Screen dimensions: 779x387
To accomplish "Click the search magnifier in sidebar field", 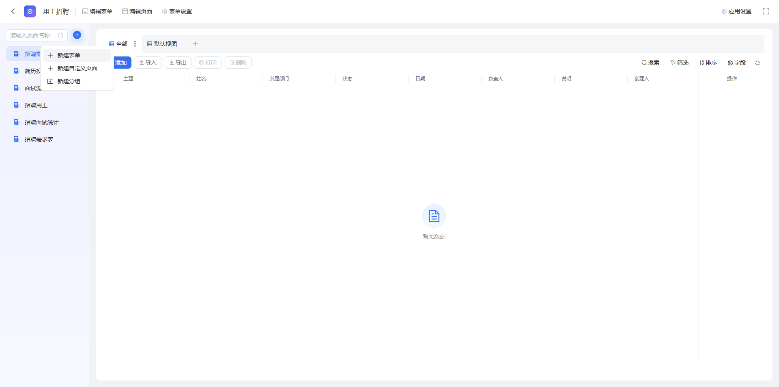I will coord(60,35).
